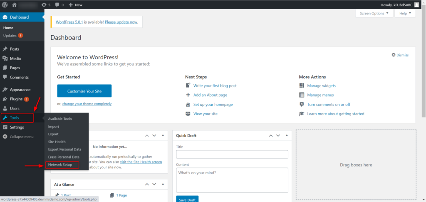Move At a Glance box down
This screenshot has height=202, width=426.
coord(154,184)
